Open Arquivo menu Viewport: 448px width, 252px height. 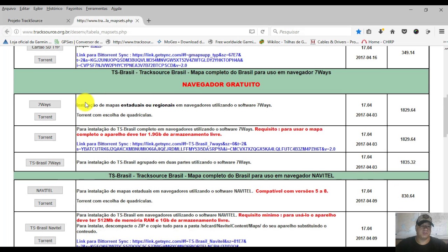[x=9, y=8]
